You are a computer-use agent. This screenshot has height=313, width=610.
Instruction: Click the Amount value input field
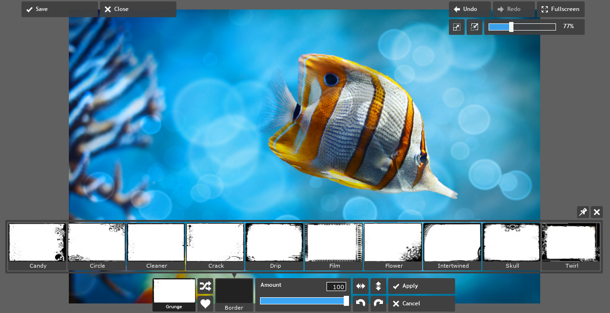[x=336, y=287]
